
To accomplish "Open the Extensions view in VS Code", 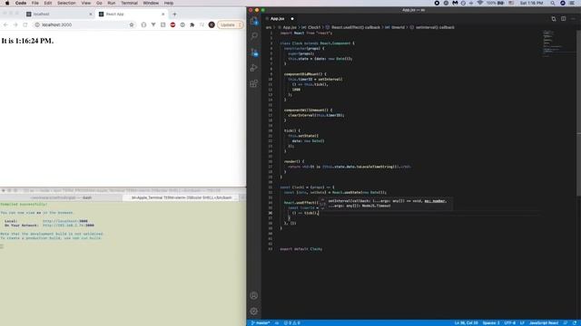I will click(x=254, y=83).
